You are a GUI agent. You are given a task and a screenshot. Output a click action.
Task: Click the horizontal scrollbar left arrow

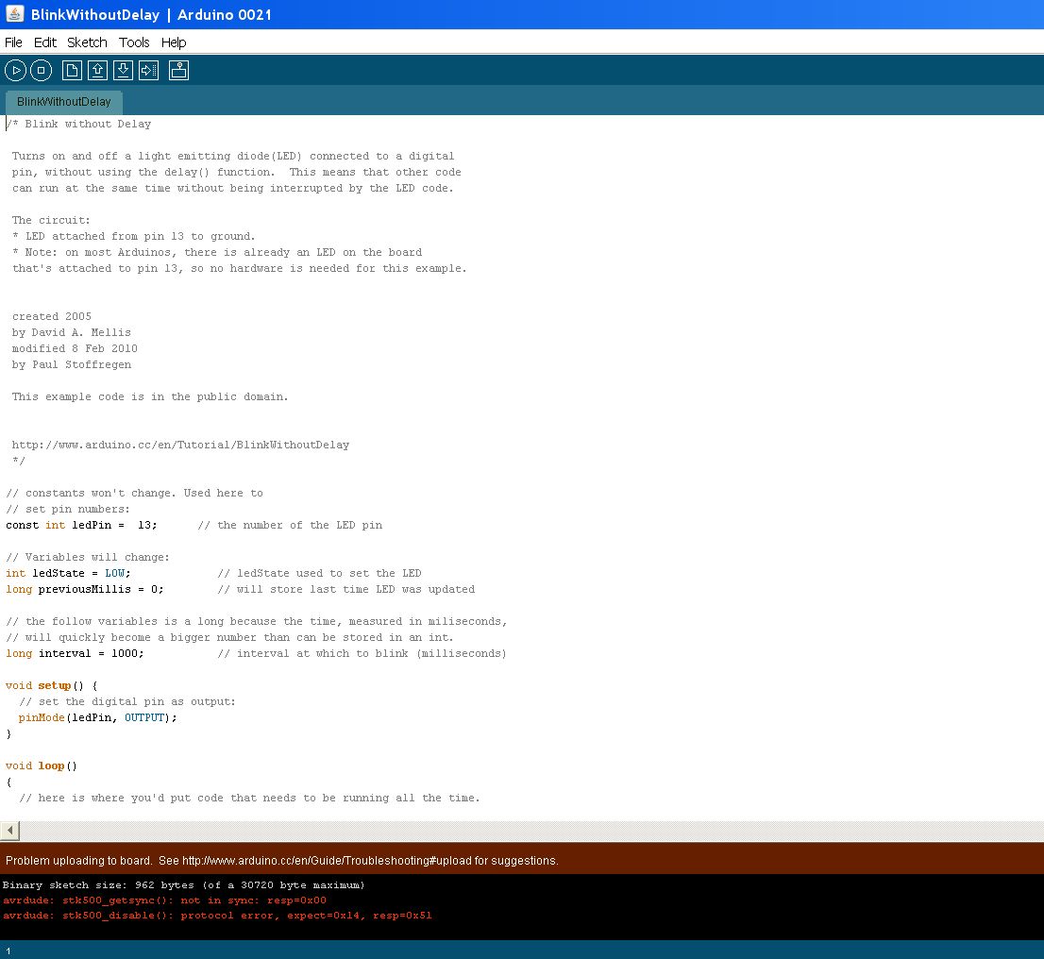(x=9, y=831)
